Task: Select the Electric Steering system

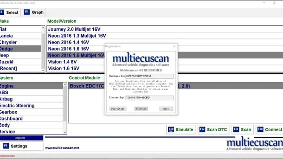Action: click(31, 105)
